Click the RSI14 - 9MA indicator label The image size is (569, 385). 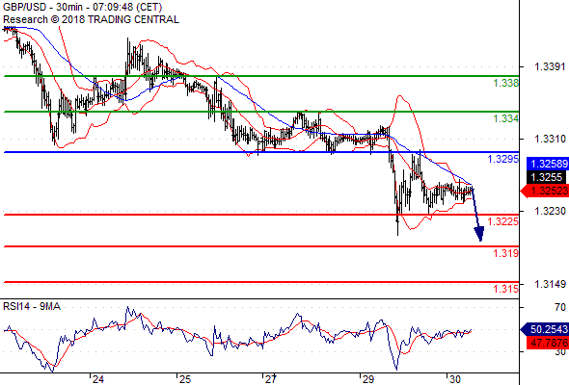coord(32,306)
